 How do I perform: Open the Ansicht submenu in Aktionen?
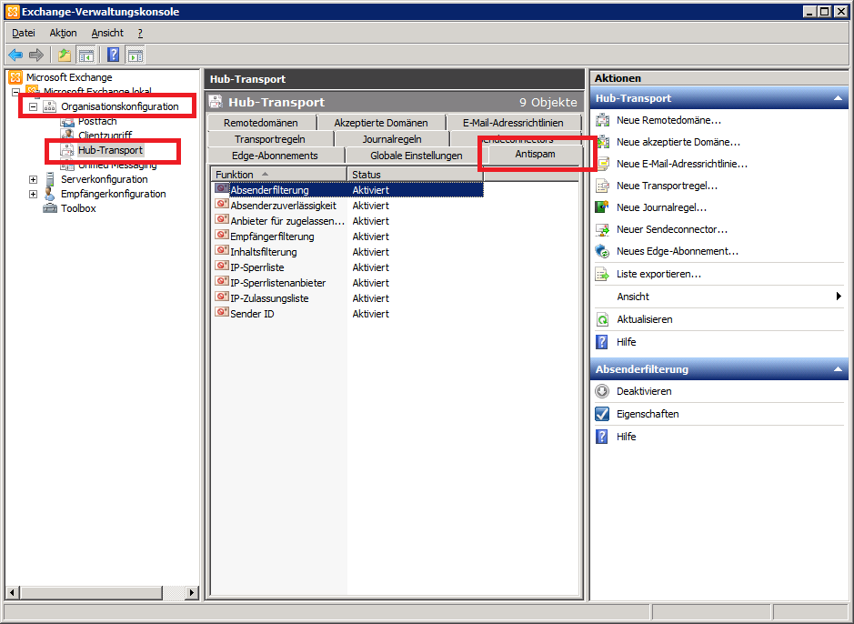(838, 297)
